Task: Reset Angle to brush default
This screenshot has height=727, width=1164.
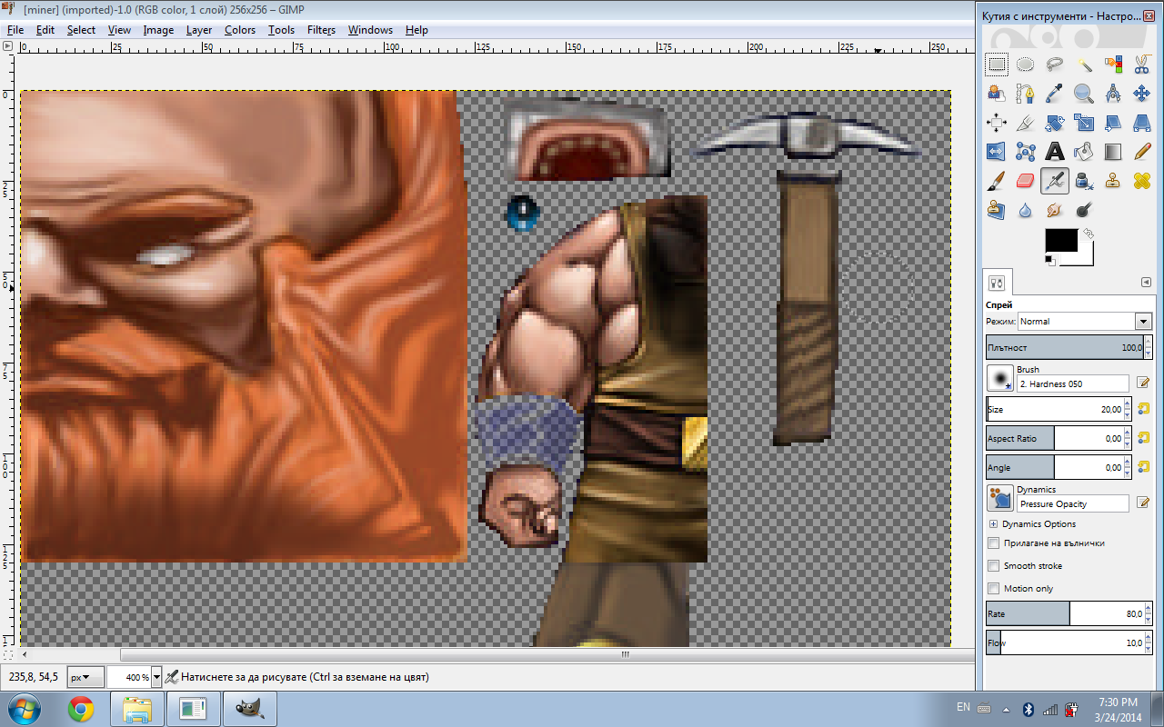Action: 1143,467
